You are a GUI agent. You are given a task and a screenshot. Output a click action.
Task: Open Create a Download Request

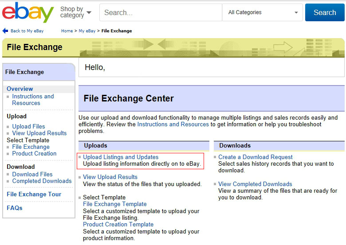(x=256, y=157)
